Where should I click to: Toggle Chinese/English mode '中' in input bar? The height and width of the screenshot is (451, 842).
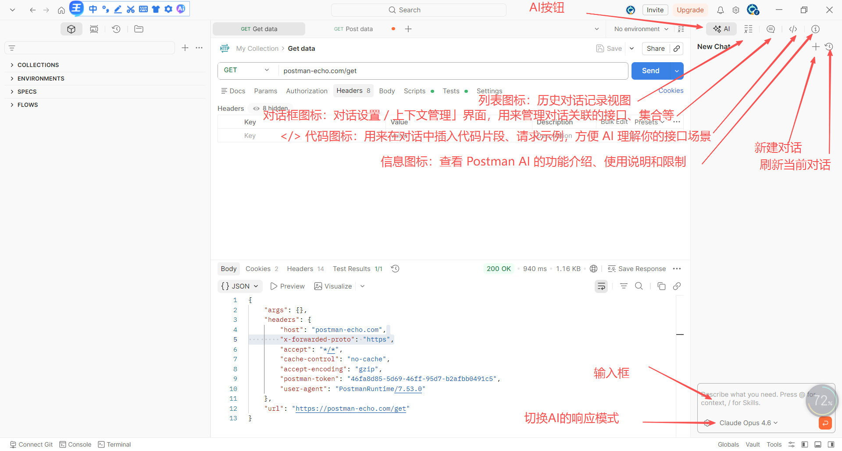click(93, 9)
